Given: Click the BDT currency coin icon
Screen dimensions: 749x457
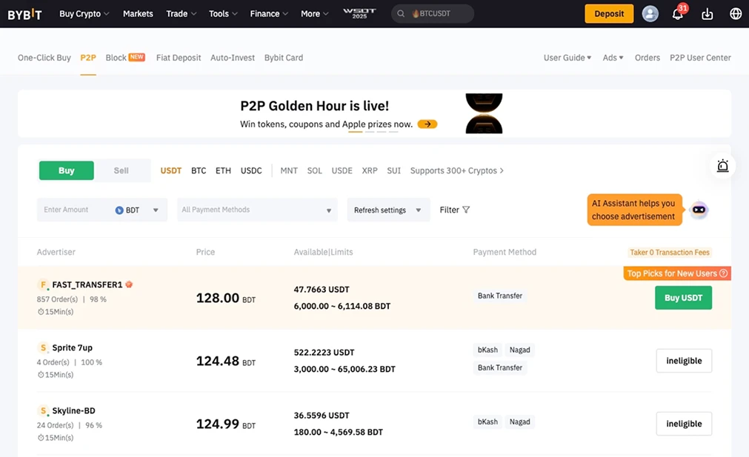Looking at the screenshot, I should coord(119,210).
